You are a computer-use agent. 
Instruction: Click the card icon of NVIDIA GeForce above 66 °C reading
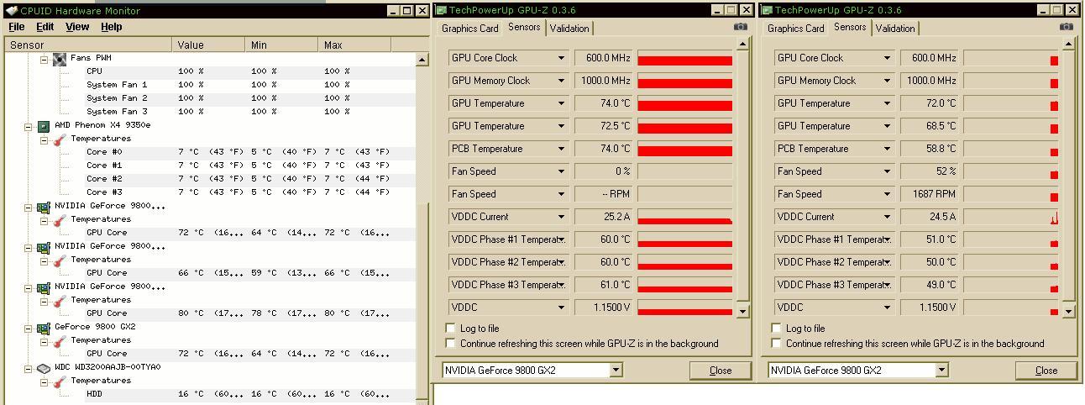[x=44, y=247]
